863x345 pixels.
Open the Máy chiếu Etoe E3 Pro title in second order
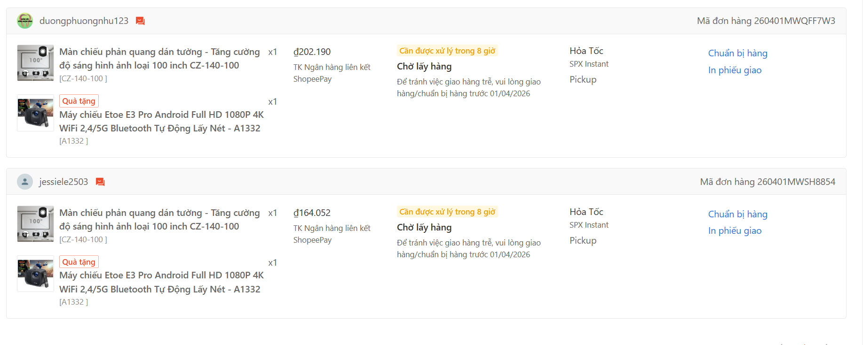[x=161, y=282]
